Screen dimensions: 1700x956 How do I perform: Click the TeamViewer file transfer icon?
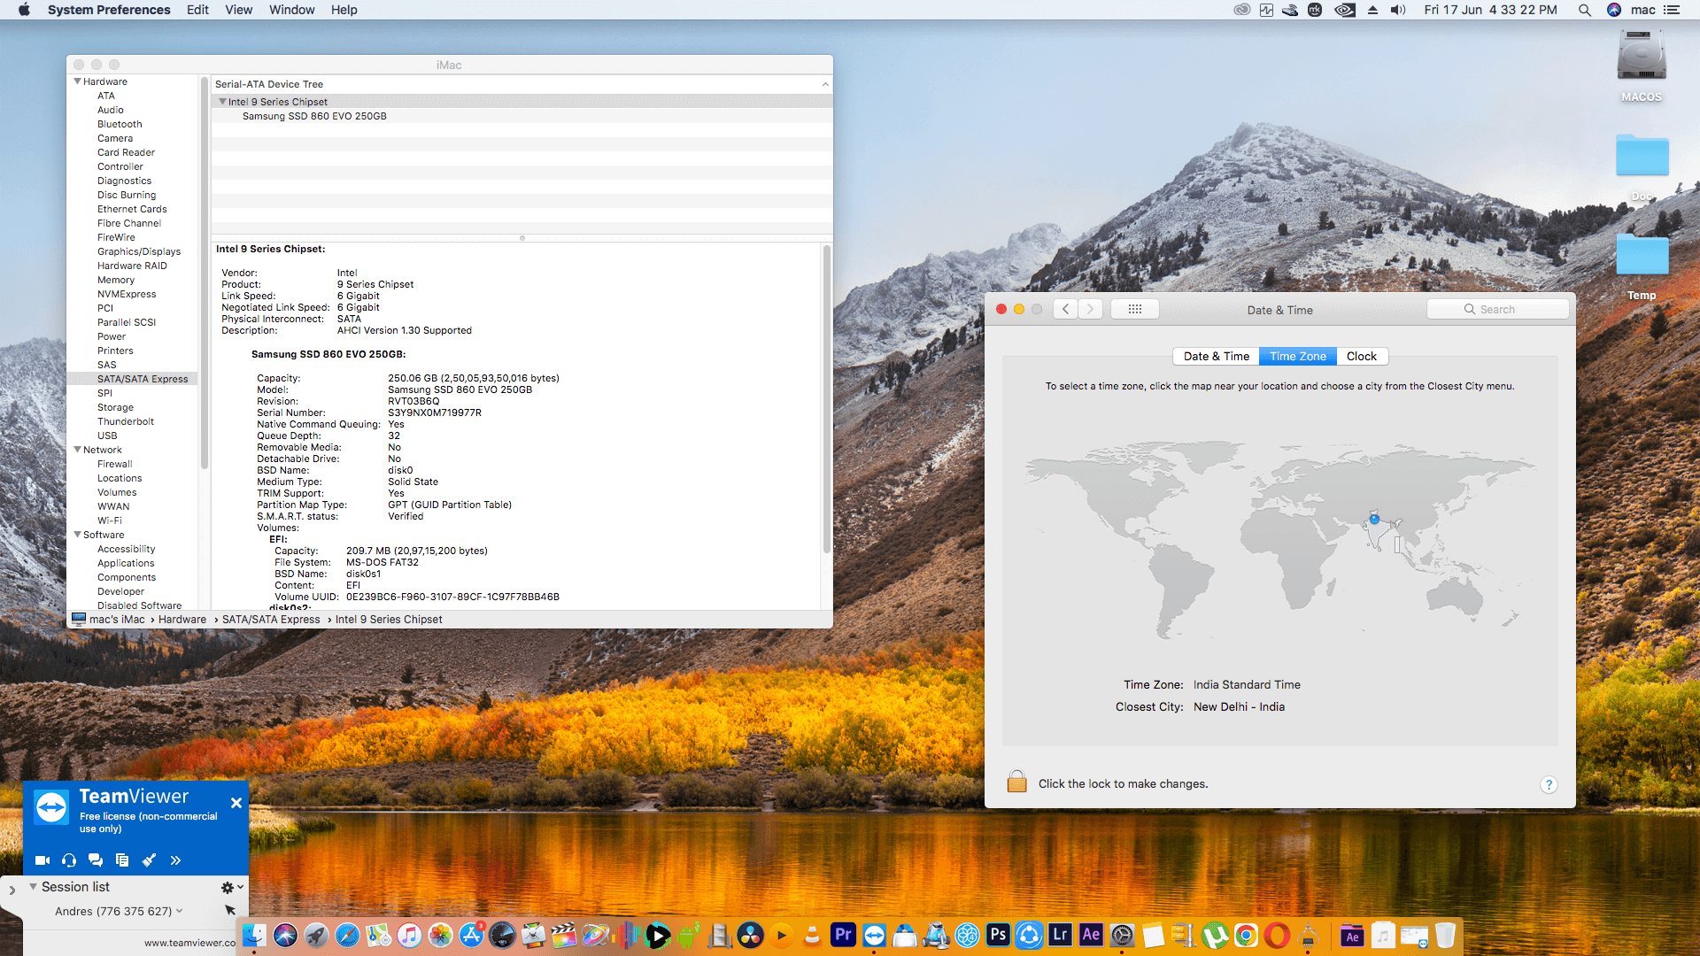(x=122, y=860)
